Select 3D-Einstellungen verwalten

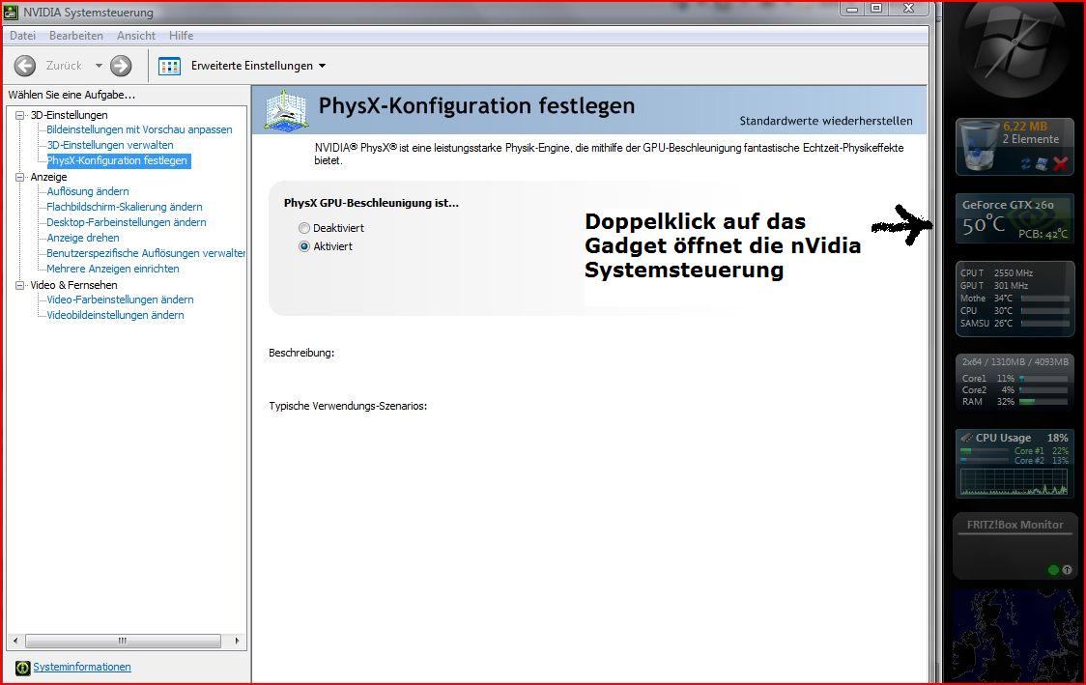click(x=110, y=145)
